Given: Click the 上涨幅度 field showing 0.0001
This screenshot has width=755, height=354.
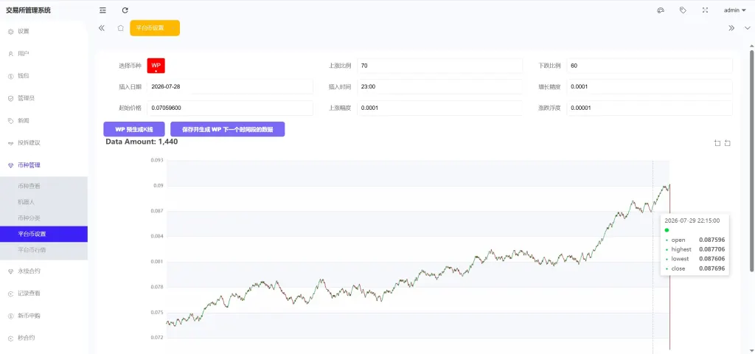Looking at the screenshot, I should pos(439,108).
